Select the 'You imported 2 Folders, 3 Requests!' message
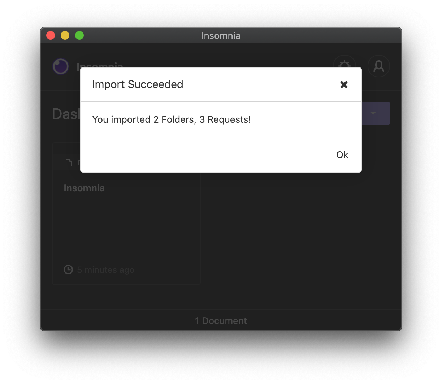This screenshot has width=442, height=384. [x=172, y=119]
